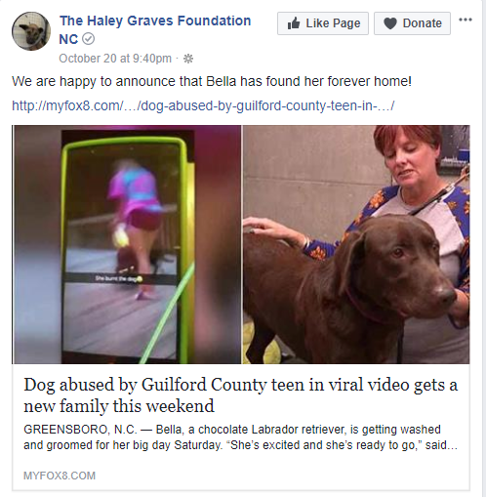The width and height of the screenshot is (486, 497).
Task: Open The Haley Graves Foundation page name link
Action: tap(155, 21)
